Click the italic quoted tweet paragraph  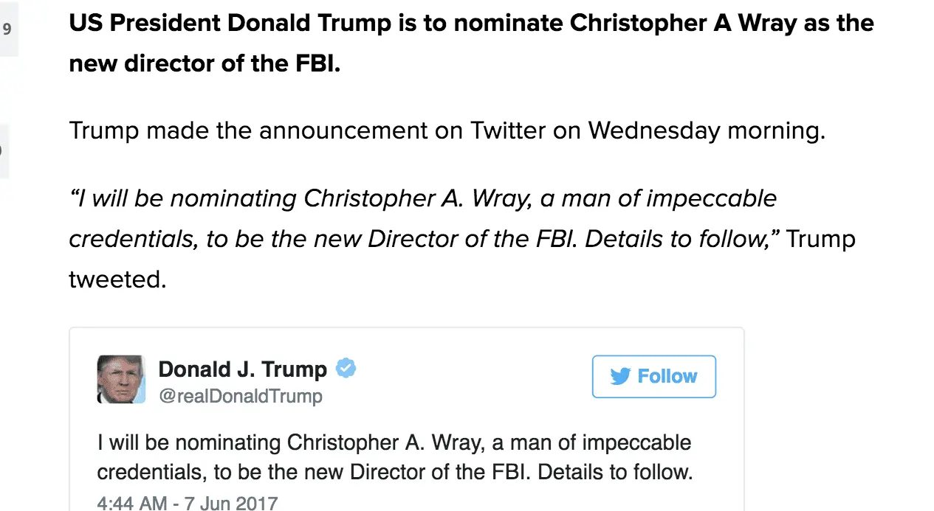[422, 219]
